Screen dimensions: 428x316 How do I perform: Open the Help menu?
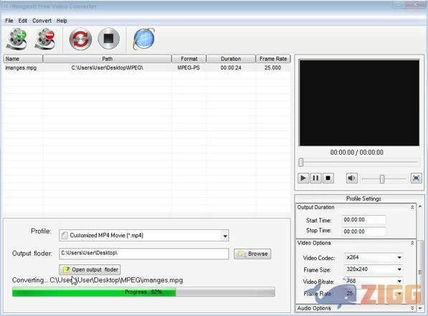click(62, 21)
